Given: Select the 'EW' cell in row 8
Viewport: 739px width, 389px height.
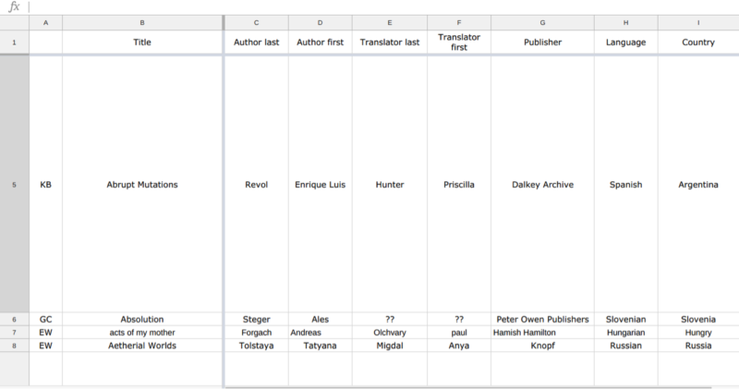Looking at the screenshot, I should pos(45,346).
